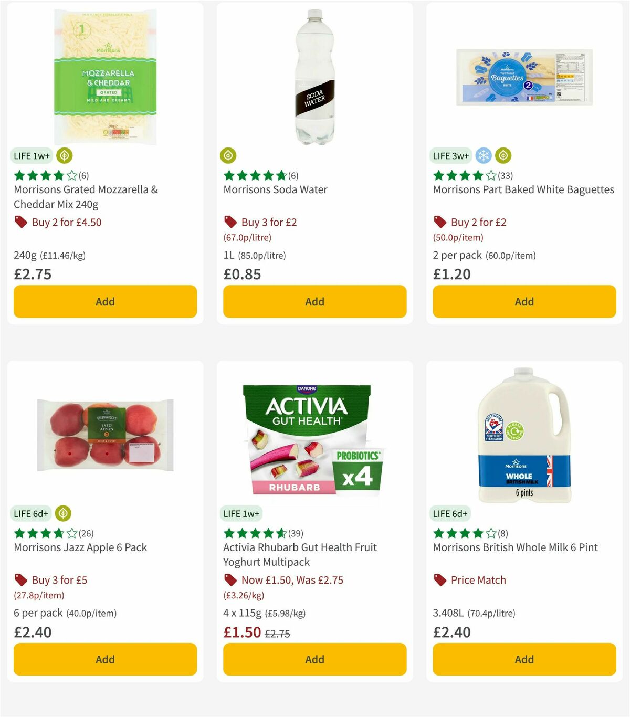Click the offer tag icon beside Now £1.50, Was £2.75

[x=230, y=580]
